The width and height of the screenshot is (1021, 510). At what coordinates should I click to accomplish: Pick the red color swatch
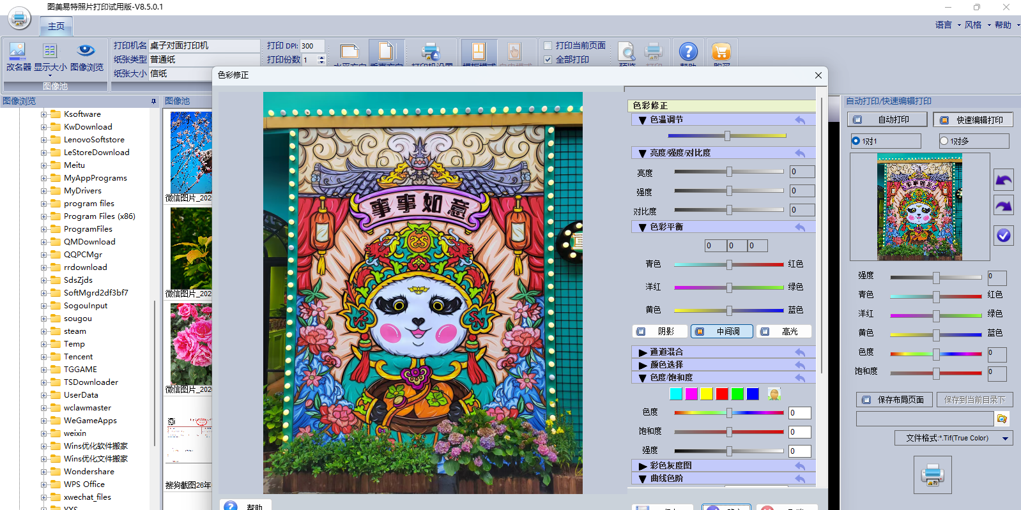pos(722,394)
